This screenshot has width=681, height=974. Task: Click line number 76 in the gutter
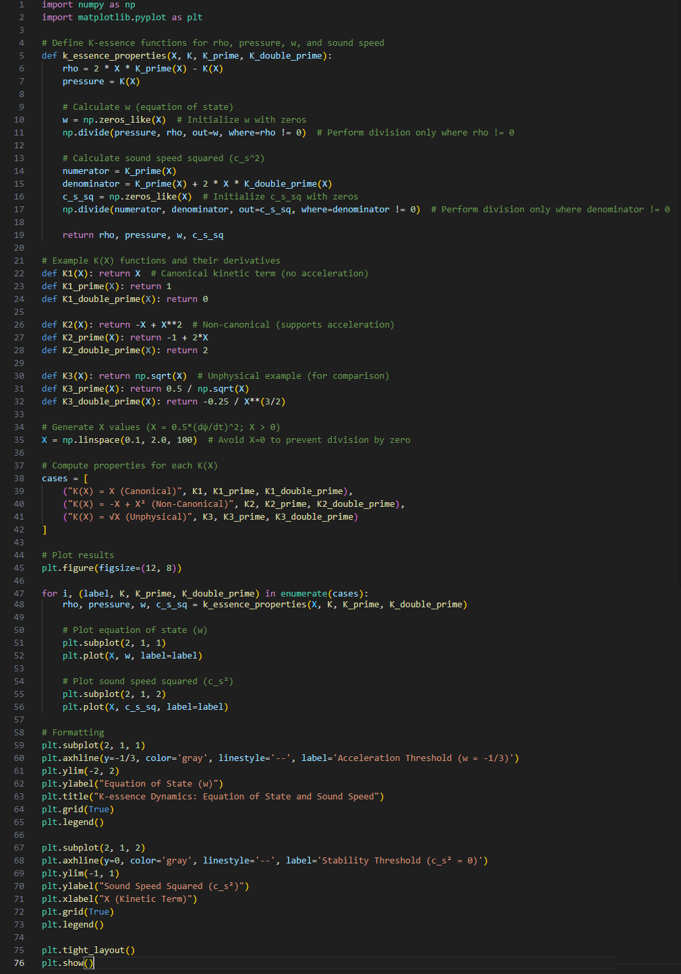coord(19,963)
